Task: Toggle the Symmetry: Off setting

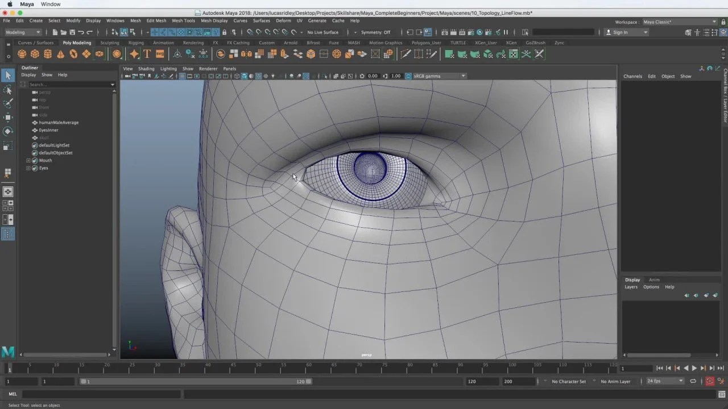Action: [x=375, y=32]
